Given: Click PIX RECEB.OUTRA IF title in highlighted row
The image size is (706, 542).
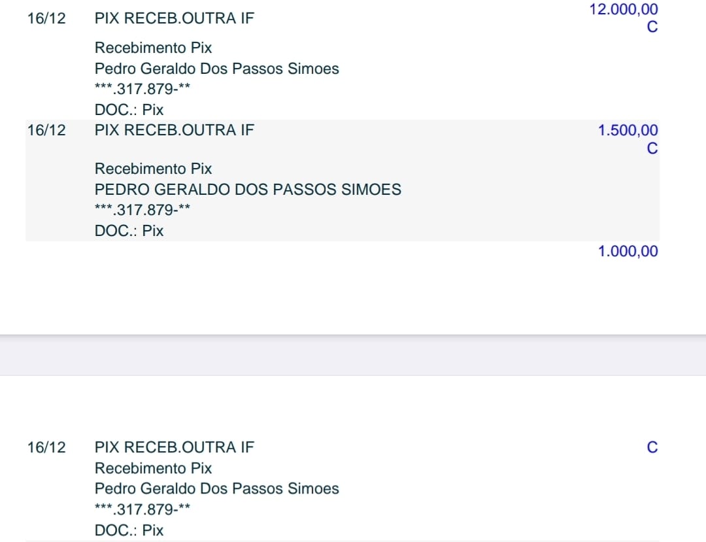Looking at the screenshot, I should 174,130.
